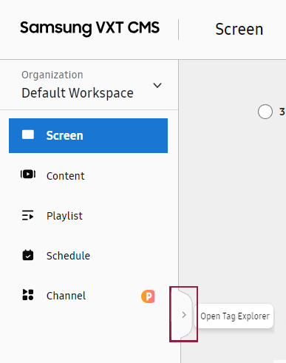Viewport: 286px width, 363px height.
Task: Open Tag Explorer arrow handle
Action: point(183,314)
